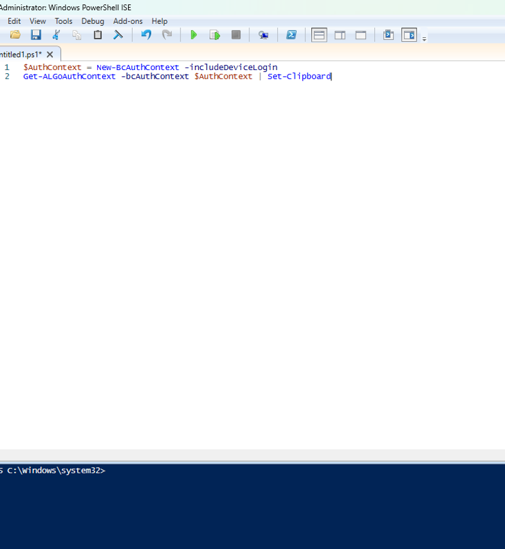Launch PowerShell.exe with the blue console icon
505x549 pixels.
click(x=292, y=35)
